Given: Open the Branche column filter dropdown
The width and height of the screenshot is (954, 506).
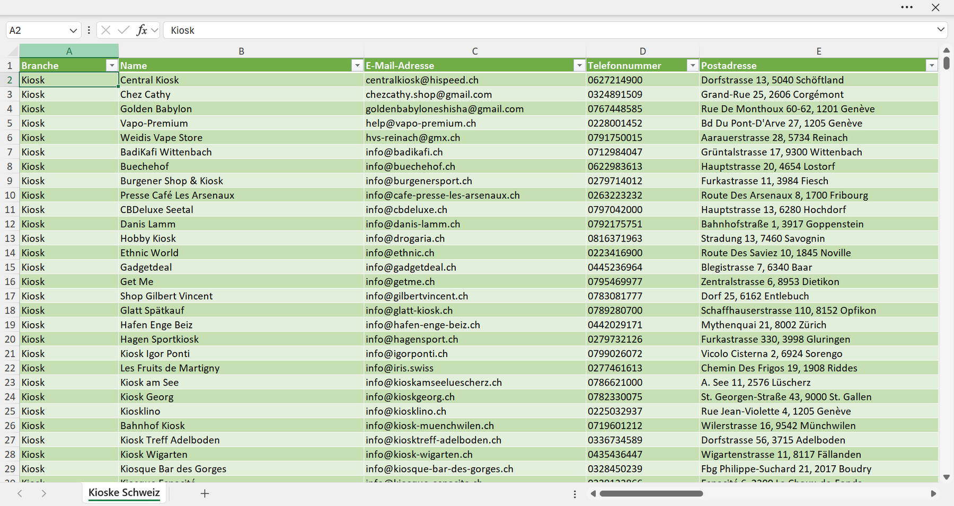Looking at the screenshot, I should 111,65.
